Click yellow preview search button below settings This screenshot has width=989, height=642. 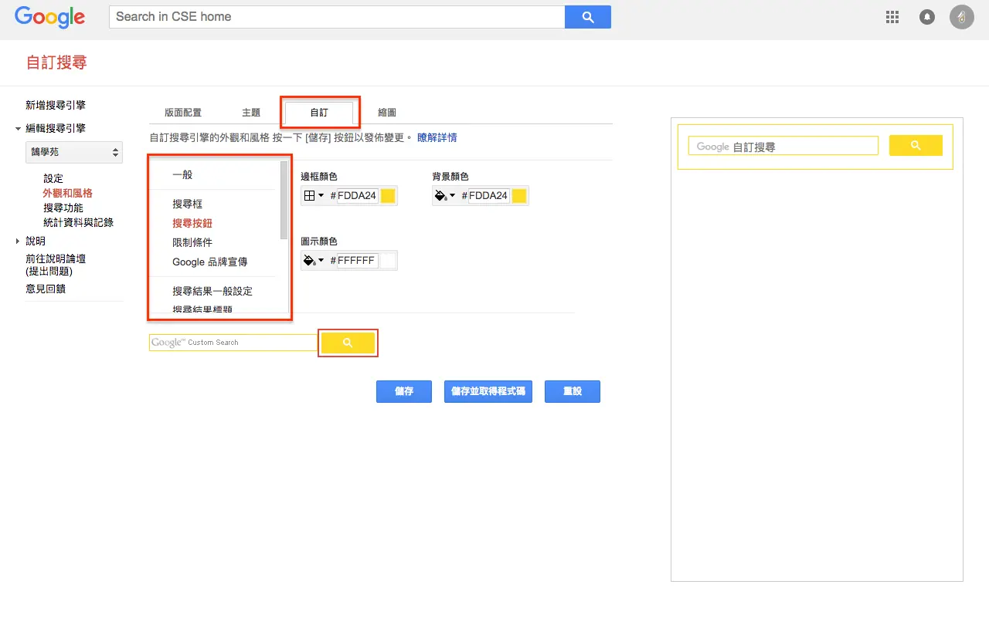pyautogui.click(x=348, y=343)
